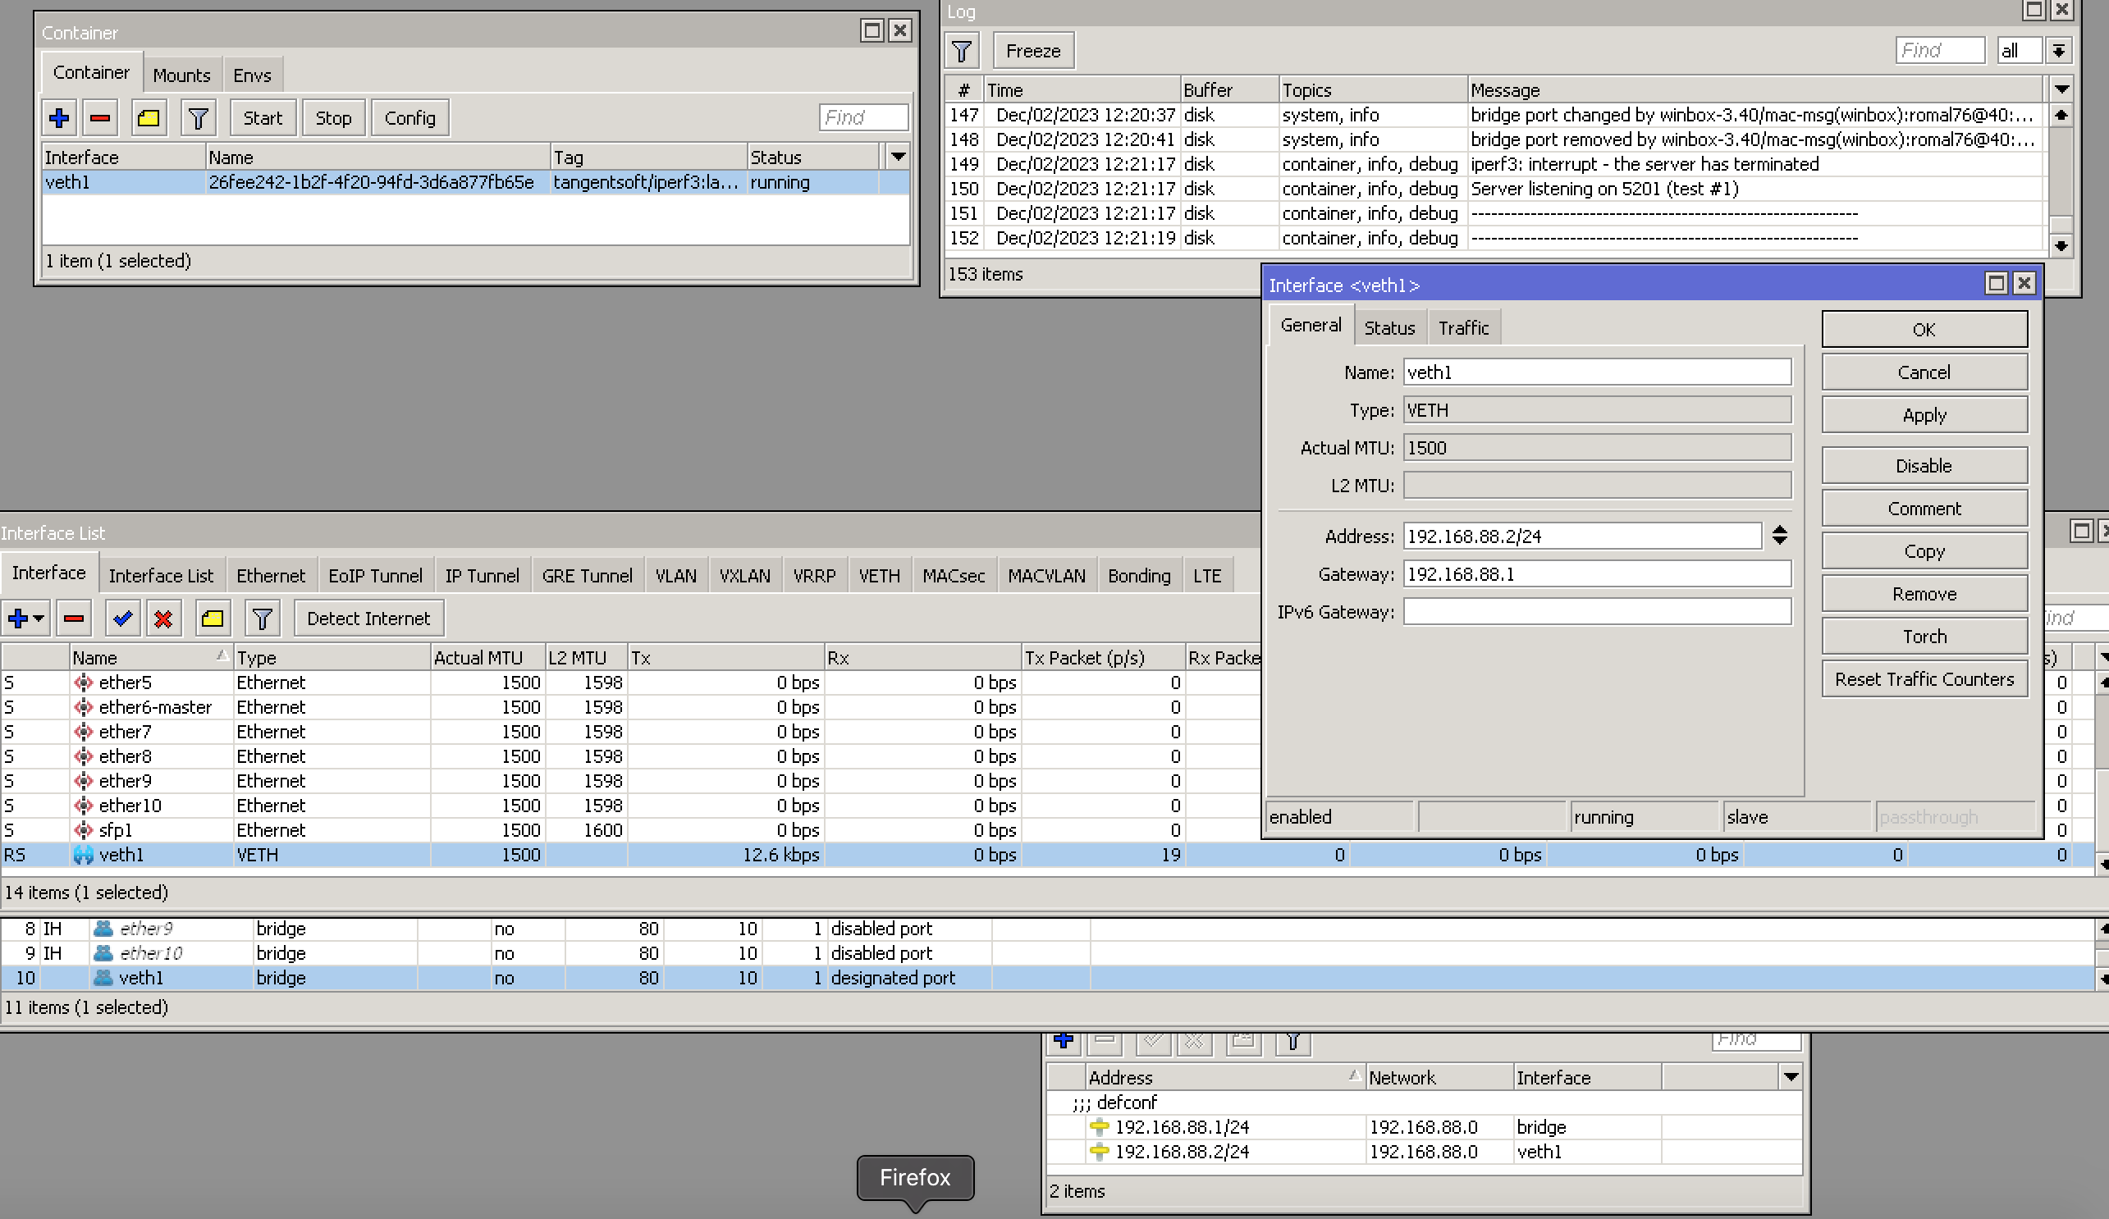Screen dimensions: 2109x1219
Task: Add comment to container with yellow note icon
Action: tap(149, 118)
